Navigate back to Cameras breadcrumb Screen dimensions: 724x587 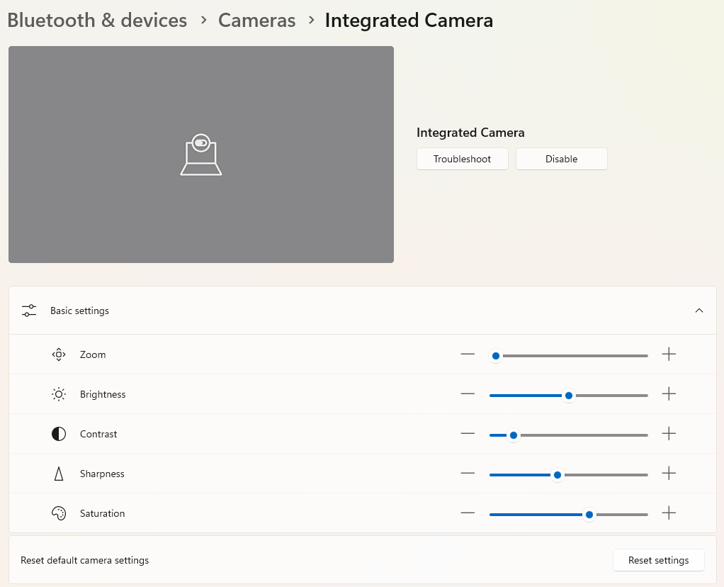(256, 21)
